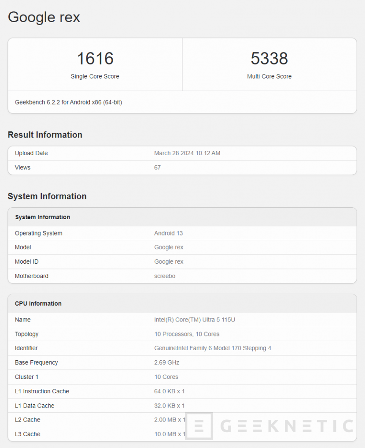Click the 'L1 Instruction Cache' label
365x448 pixels.
pos(42,391)
